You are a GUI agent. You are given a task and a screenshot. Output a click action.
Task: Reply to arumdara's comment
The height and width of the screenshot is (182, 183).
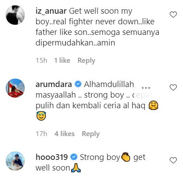tap(90, 134)
